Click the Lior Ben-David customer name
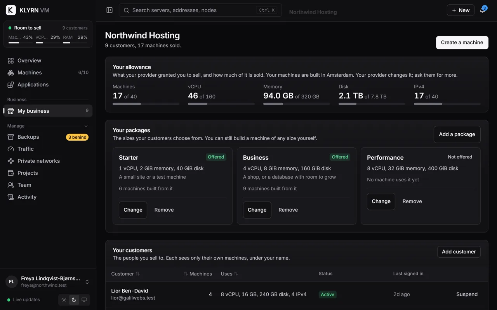This screenshot has width=497, height=310. coord(130,291)
